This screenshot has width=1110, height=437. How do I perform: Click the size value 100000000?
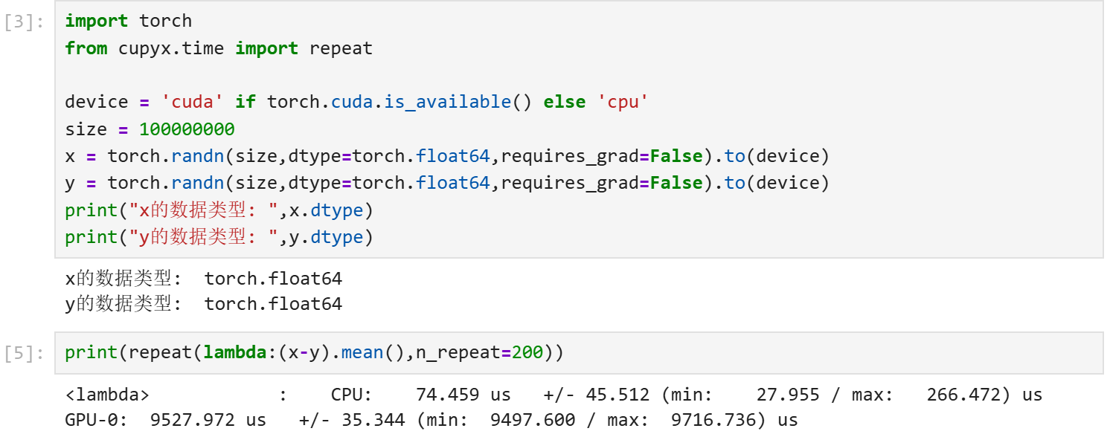pyautogui.click(x=187, y=129)
